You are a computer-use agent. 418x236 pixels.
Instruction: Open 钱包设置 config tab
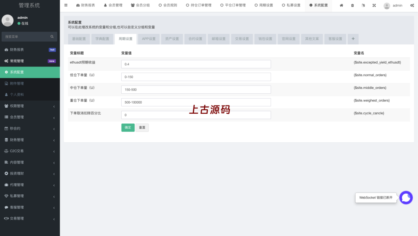coord(265,39)
